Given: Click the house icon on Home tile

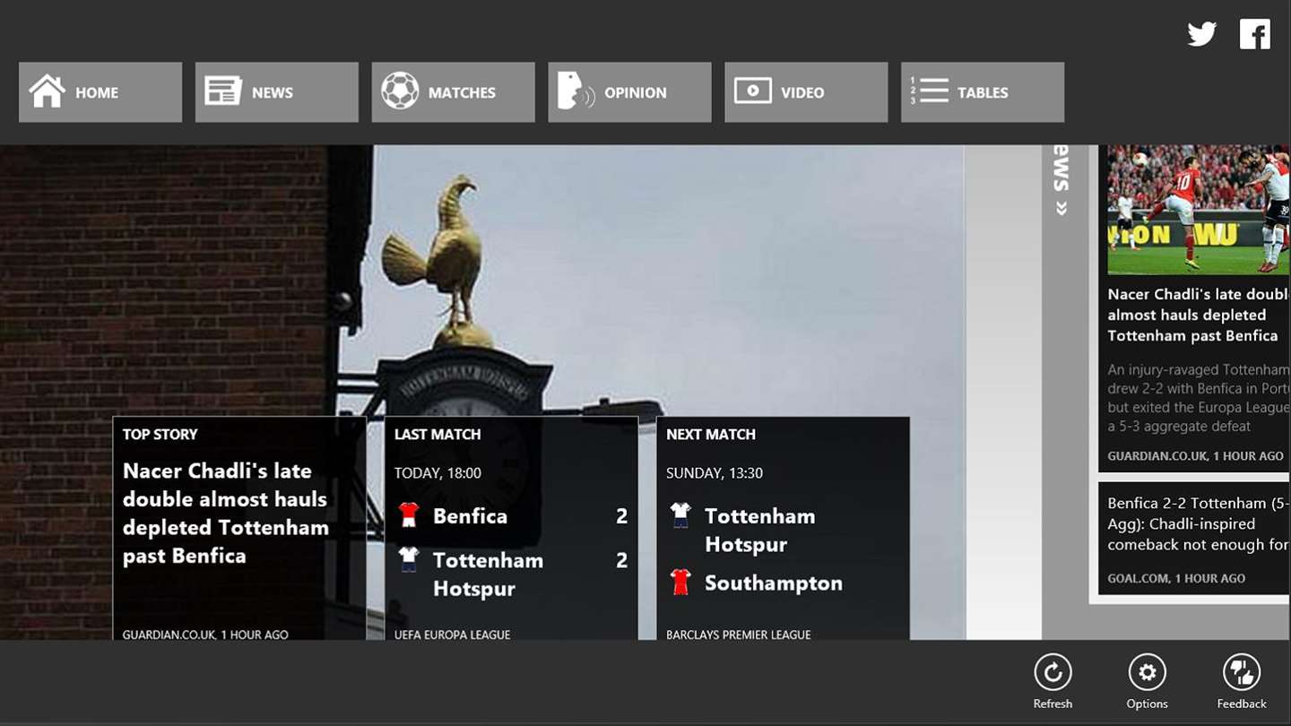Looking at the screenshot, I should tap(47, 91).
